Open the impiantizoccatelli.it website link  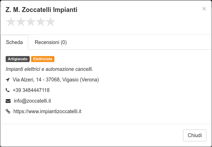47,111
